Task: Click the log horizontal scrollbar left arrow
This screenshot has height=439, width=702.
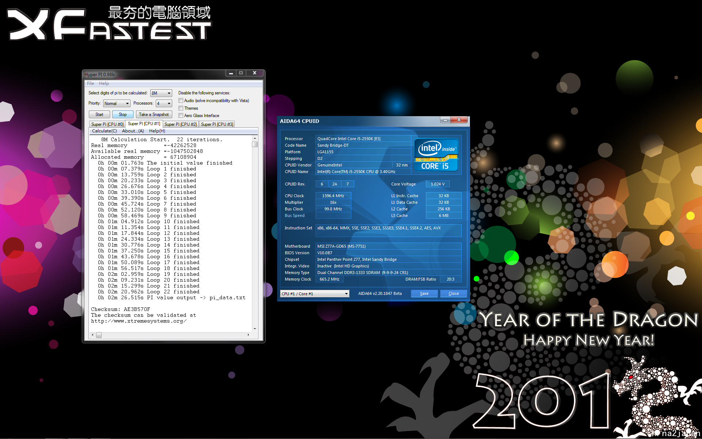Action: 93,335
